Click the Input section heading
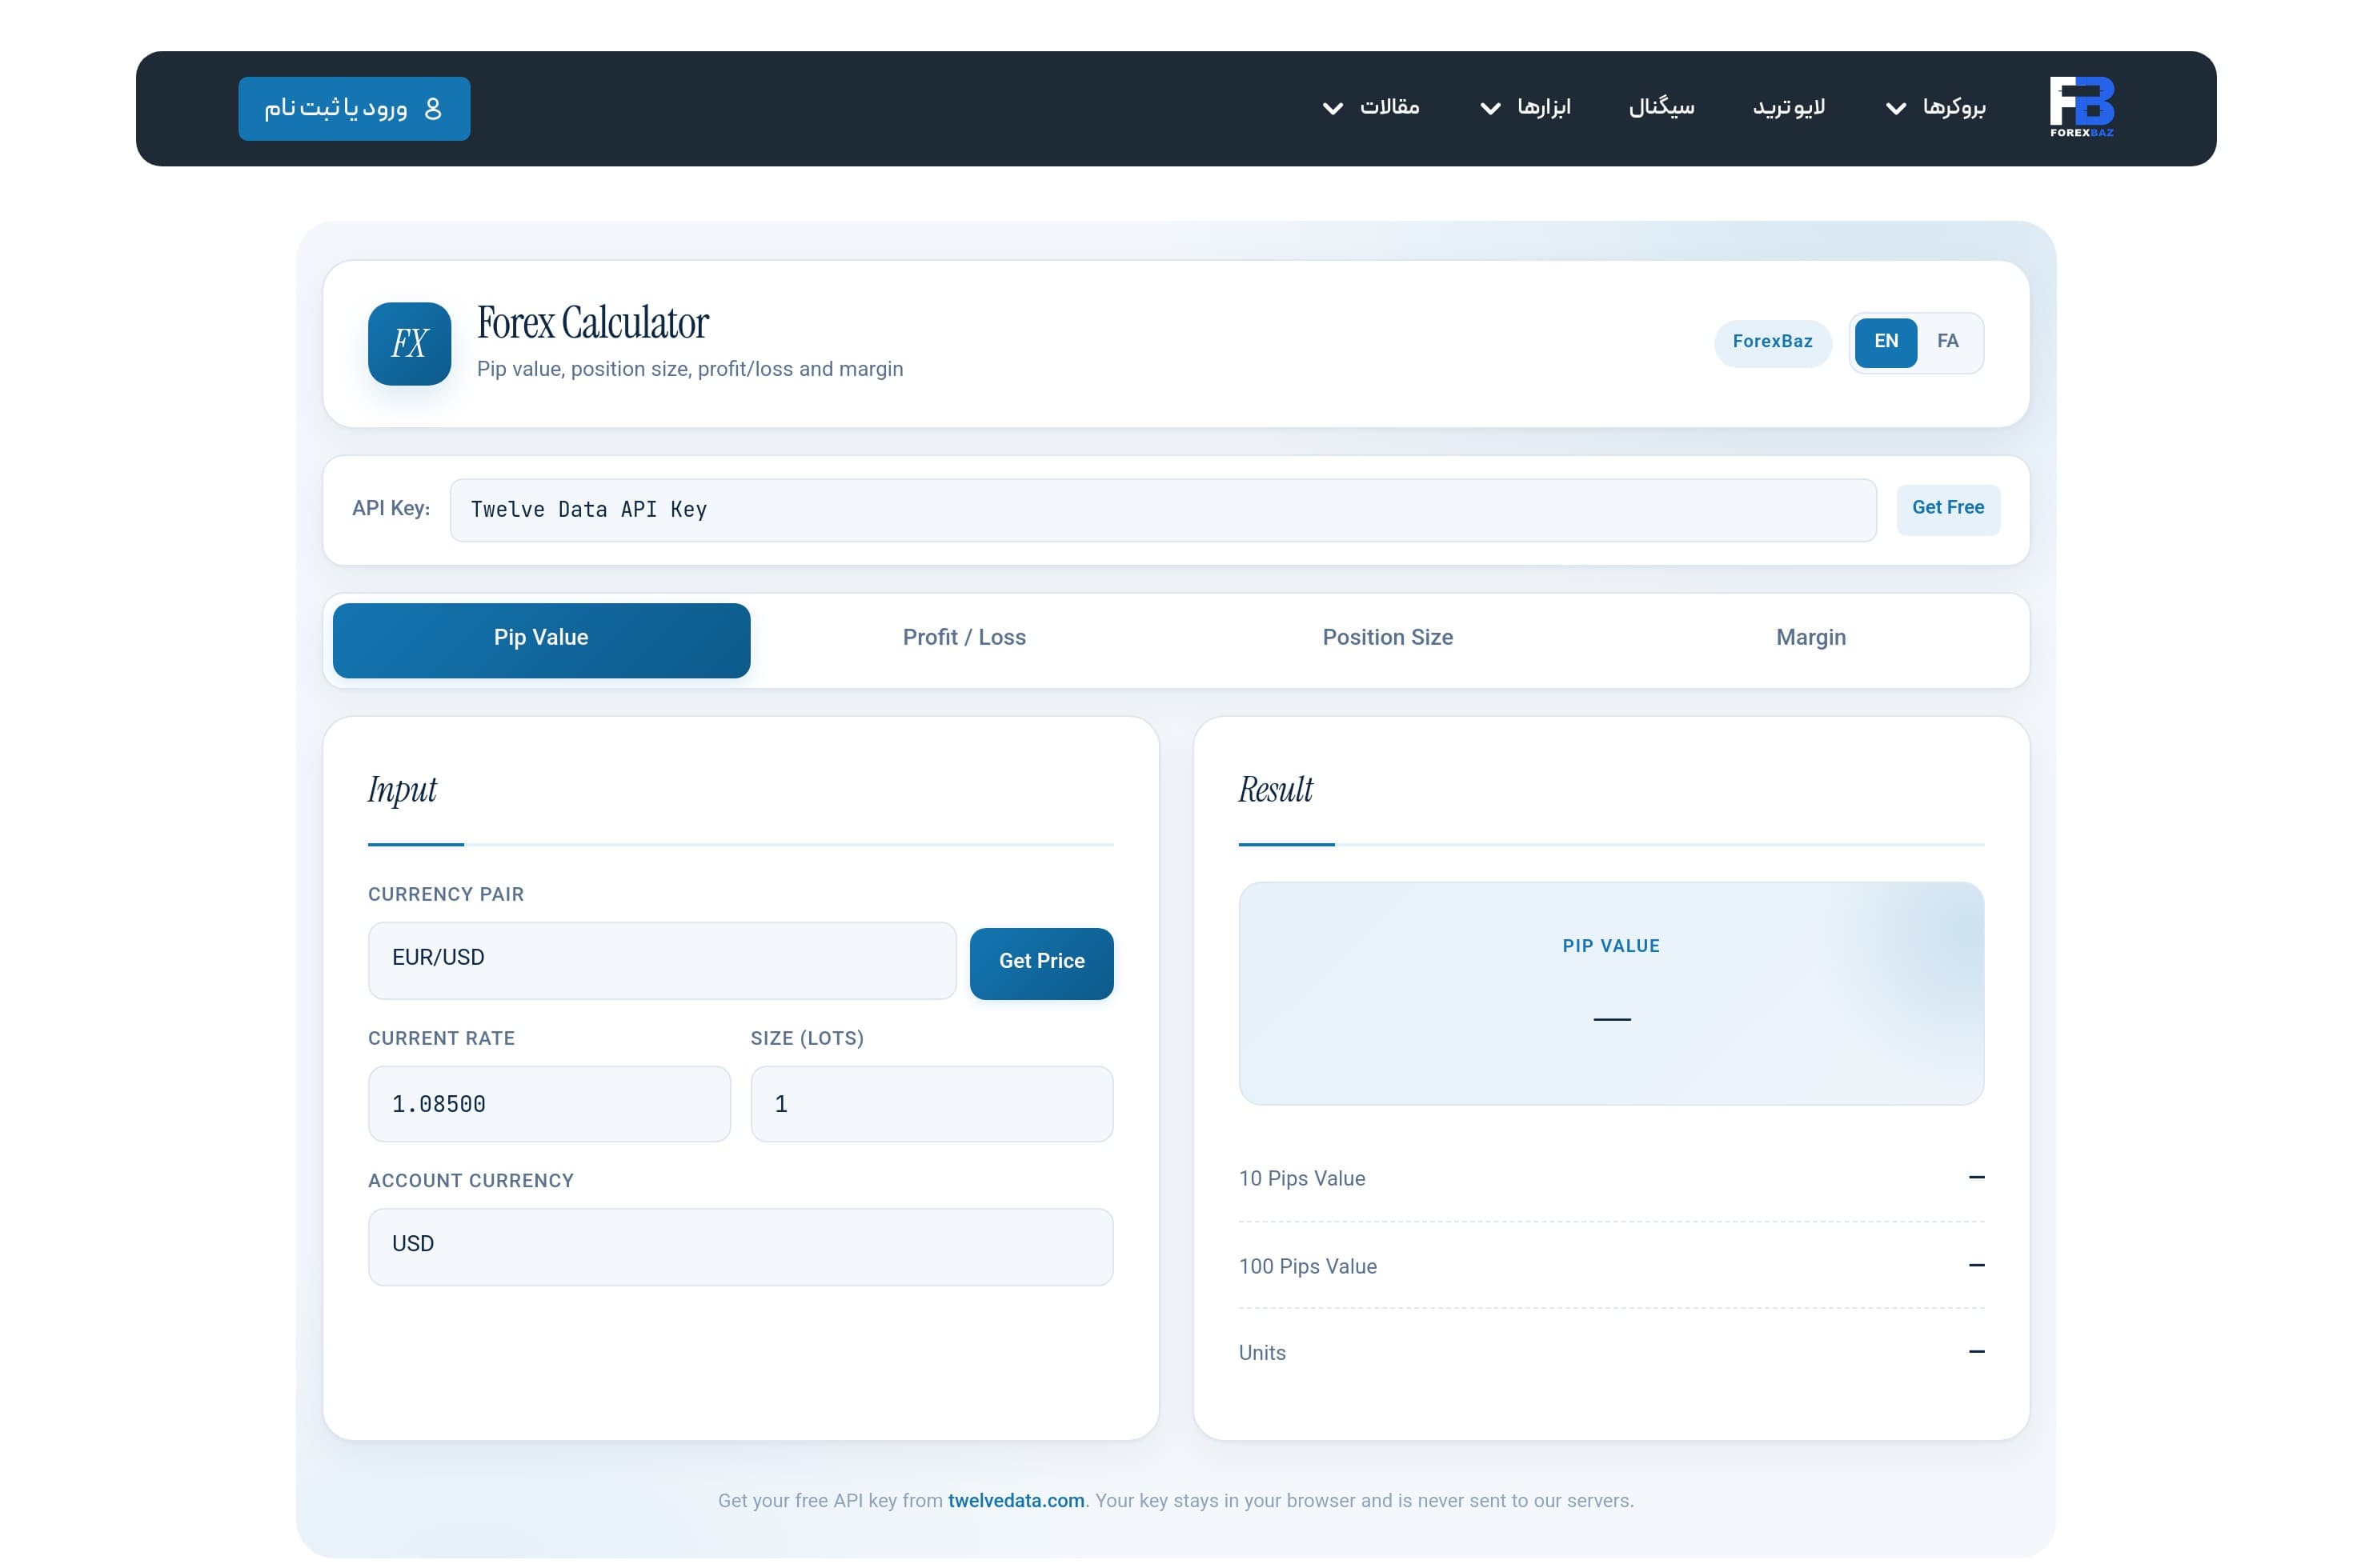Image resolution: width=2353 pixels, height=1568 pixels. (402, 790)
